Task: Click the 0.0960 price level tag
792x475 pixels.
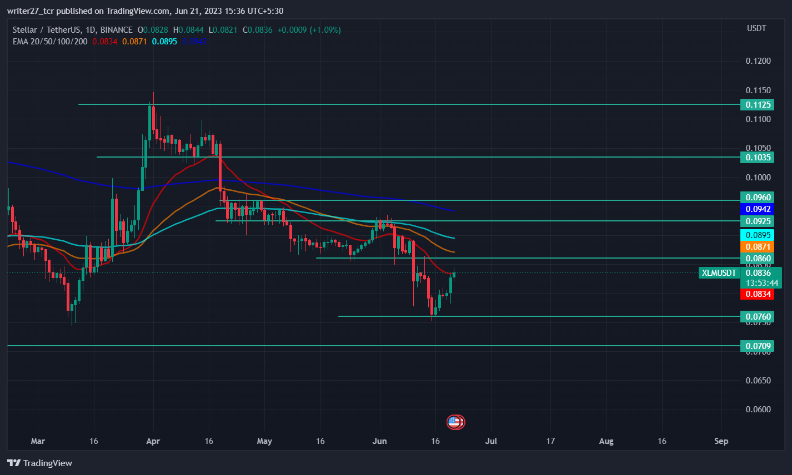Action: [758, 197]
